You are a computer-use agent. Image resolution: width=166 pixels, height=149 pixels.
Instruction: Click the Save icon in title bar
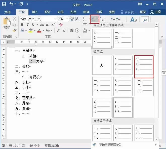tap(4, 4)
